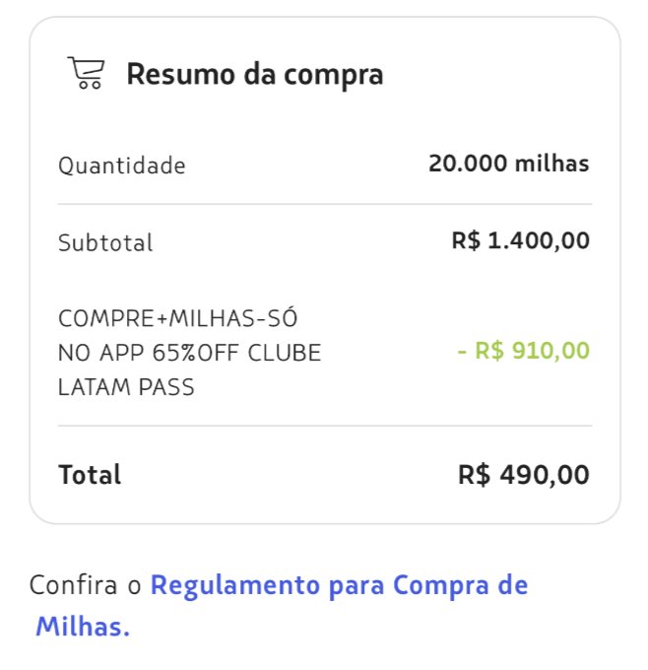Click the minus sign before R$ 910,00
Viewport: 648px width, 670px height.
(461, 353)
